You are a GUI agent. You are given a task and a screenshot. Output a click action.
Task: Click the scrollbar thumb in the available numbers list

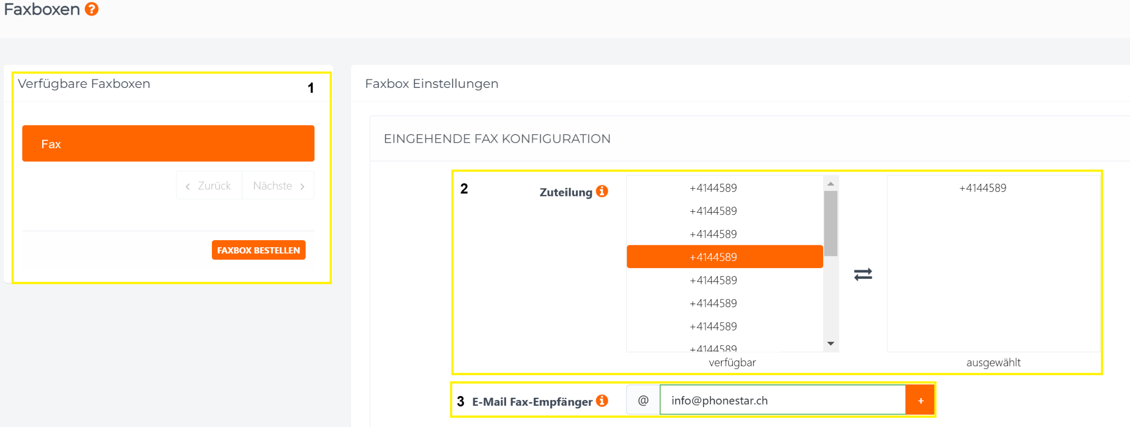[x=830, y=222]
